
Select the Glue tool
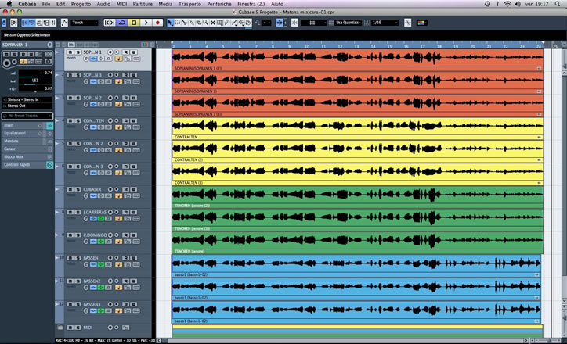(192, 23)
